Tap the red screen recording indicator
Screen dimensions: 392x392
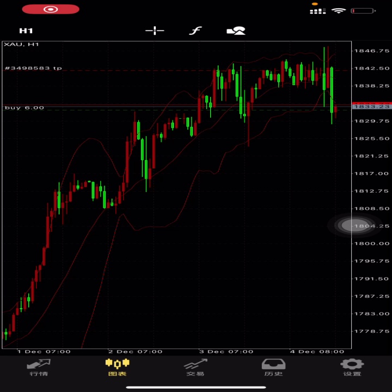coord(51,9)
